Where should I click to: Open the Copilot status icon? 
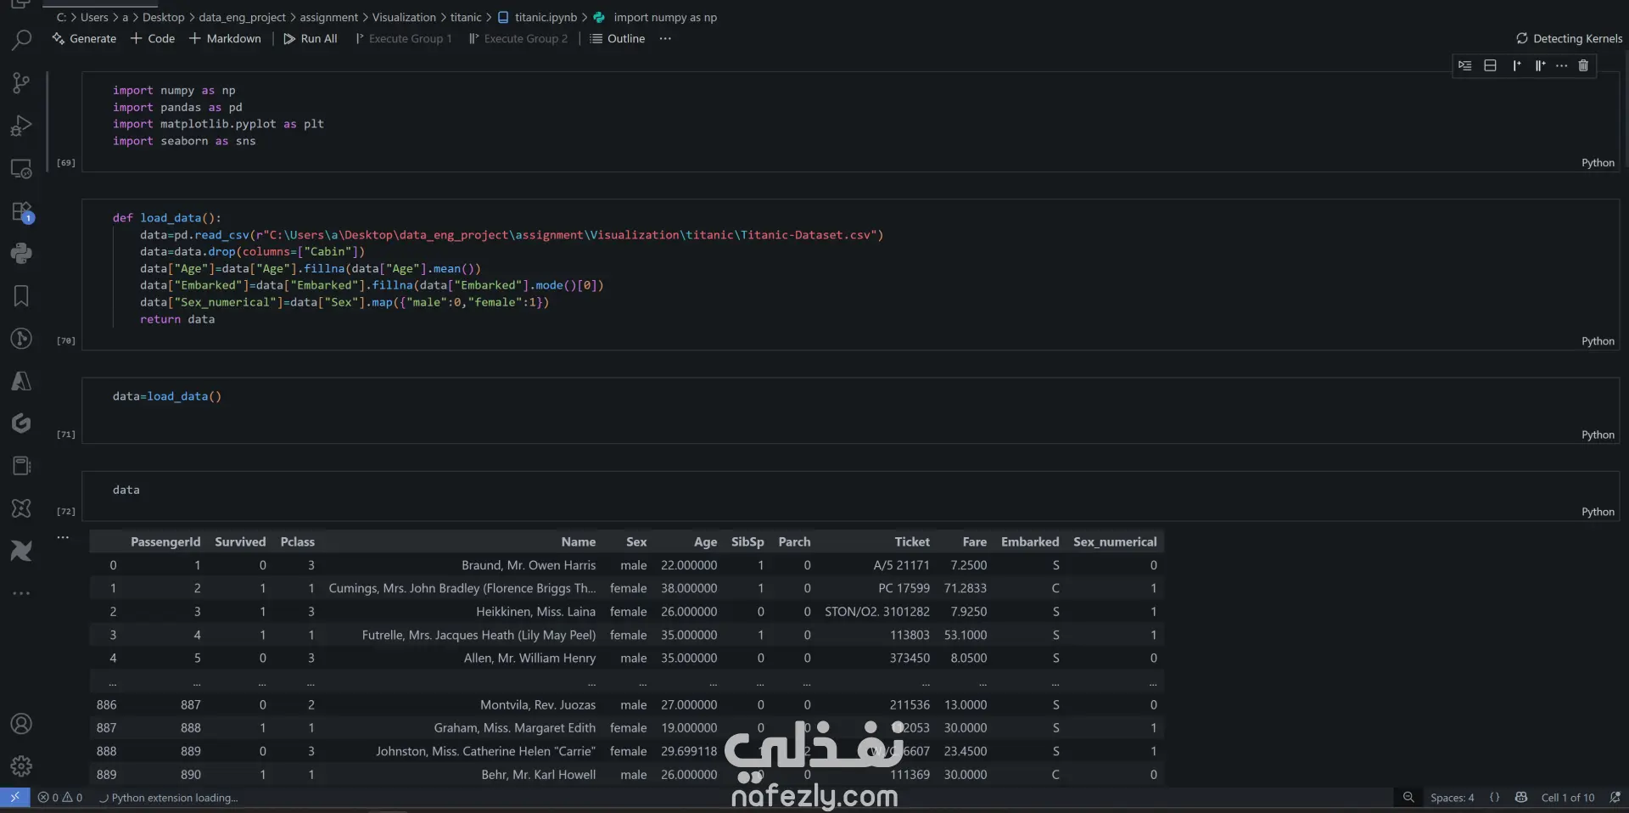(x=1521, y=797)
